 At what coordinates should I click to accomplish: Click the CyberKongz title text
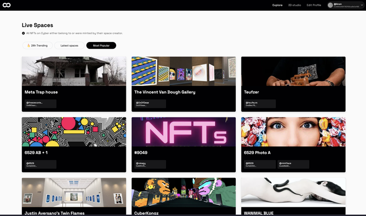[146, 213]
